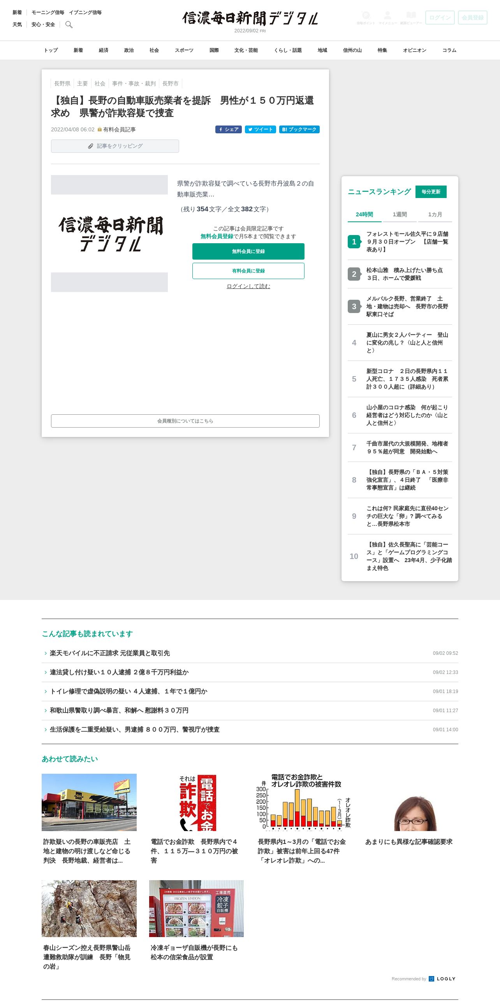500x1001 pixels.
Task: Open ranking 2 松本山雅 article
Action: coord(400,274)
